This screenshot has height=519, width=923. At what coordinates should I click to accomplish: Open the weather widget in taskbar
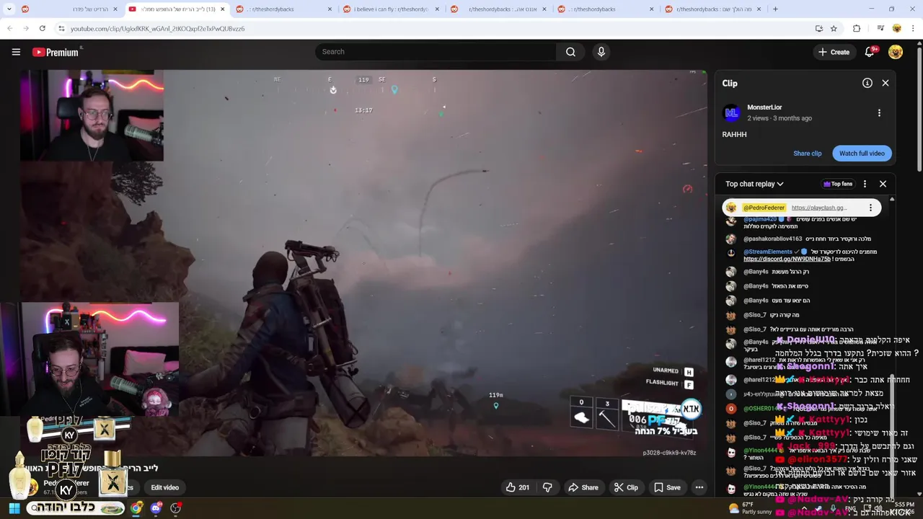click(x=751, y=508)
